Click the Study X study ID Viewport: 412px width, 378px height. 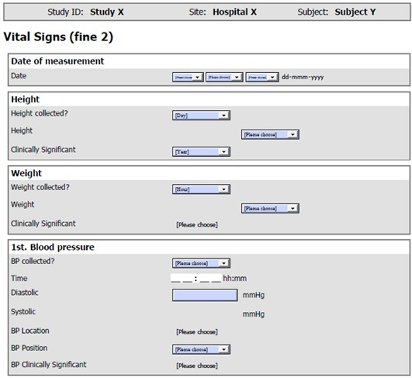click(x=107, y=12)
